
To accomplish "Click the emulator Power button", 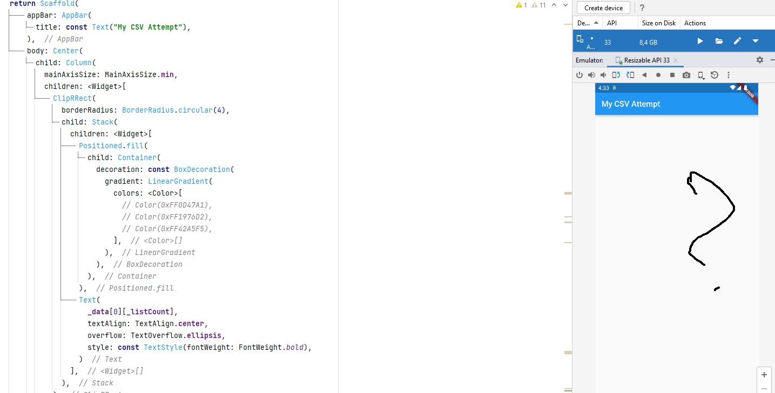I will (579, 75).
